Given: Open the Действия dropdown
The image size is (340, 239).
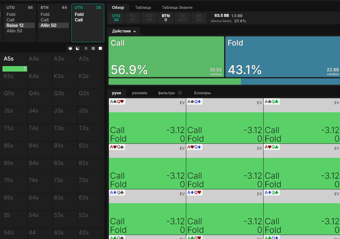Looking at the screenshot, I should pyautogui.click(x=124, y=31).
